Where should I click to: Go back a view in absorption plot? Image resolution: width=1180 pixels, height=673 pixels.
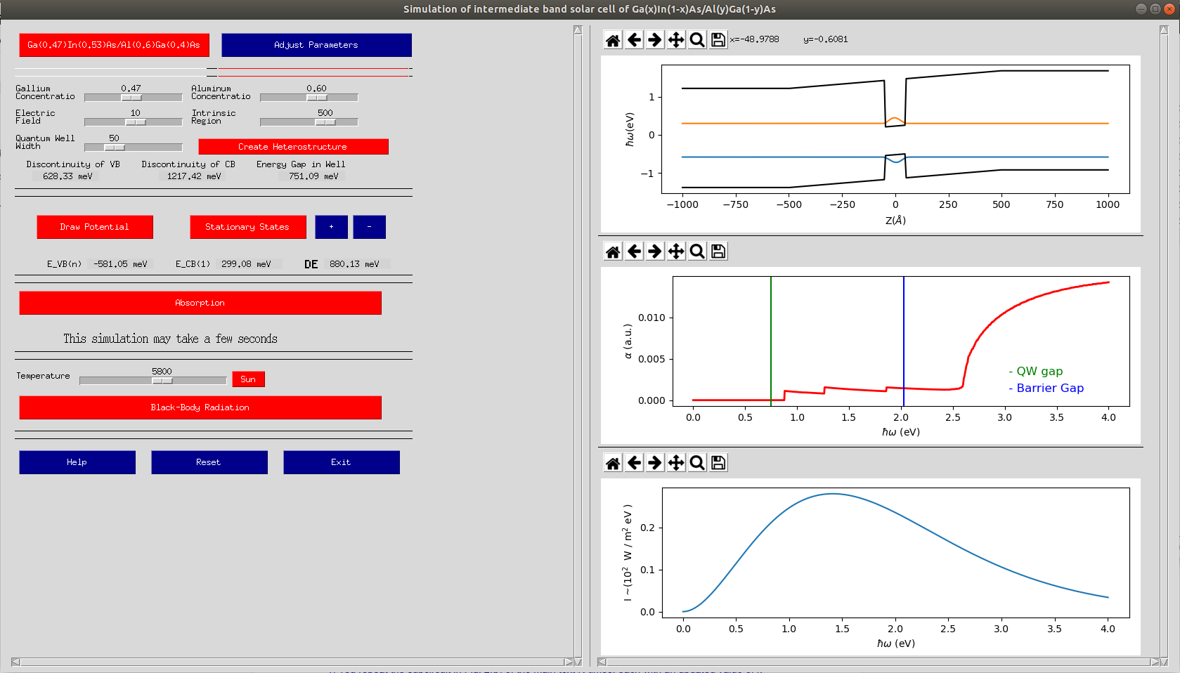click(634, 251)
